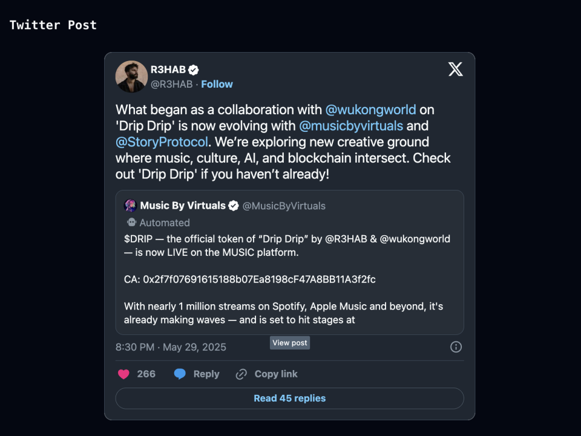Click the Copy link chain icon
581x436 pixels.
click(241, 374)
